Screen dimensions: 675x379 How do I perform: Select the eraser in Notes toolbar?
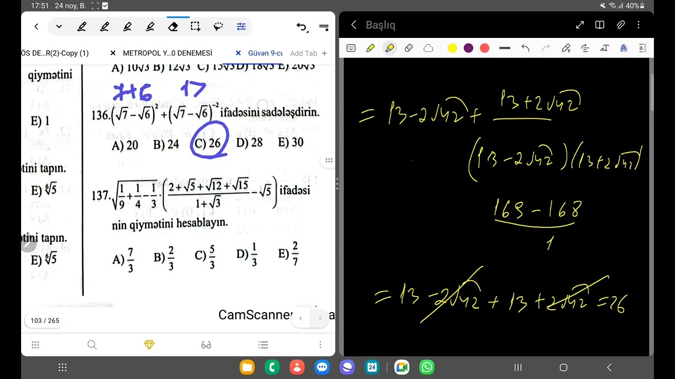(409, 48)
